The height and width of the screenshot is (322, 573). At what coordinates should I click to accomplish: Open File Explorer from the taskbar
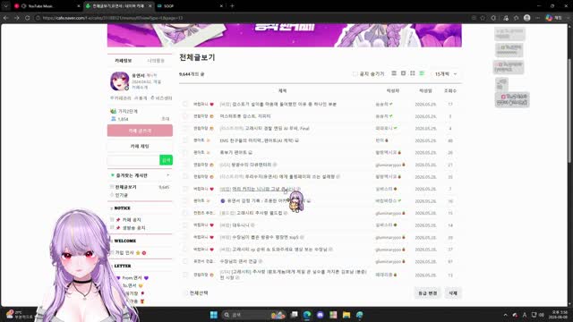346,315
